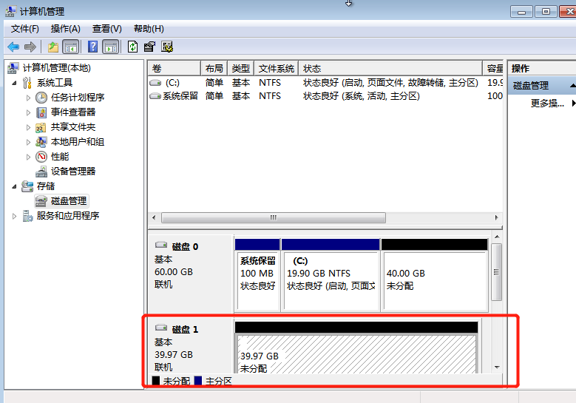This screenshot has width=576, height=403.
Task: Open the 帮助(H) menu
Action: coord(149,29)
